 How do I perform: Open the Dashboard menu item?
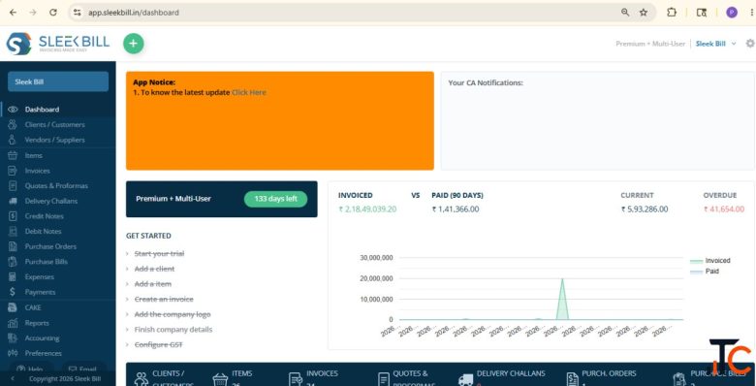[x=58, y=110]
